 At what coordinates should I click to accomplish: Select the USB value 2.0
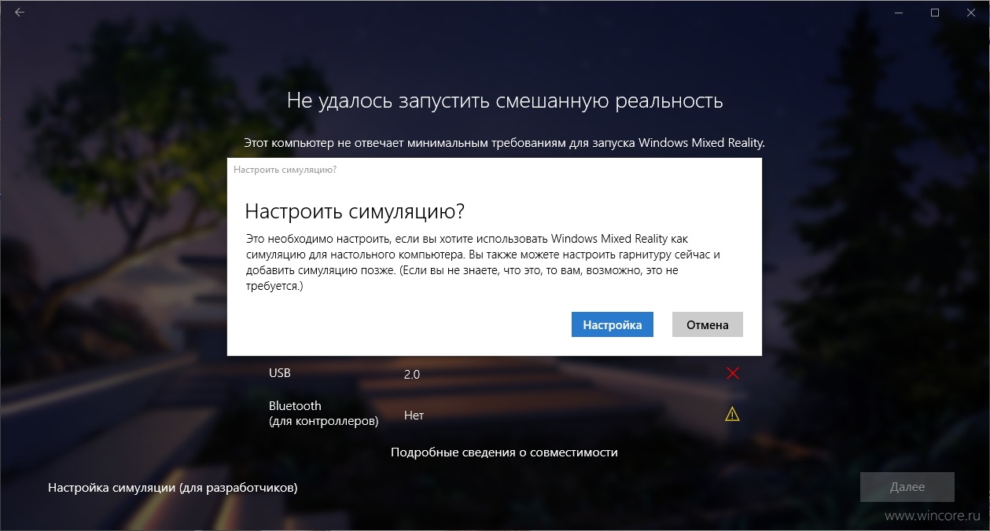[x=412, y=375]
